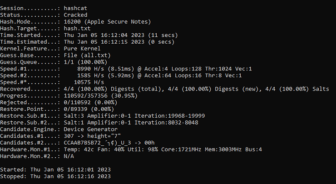Select the combined 10575 H/s speed
The width and height of the screenshot is (336, 184).
89,82
